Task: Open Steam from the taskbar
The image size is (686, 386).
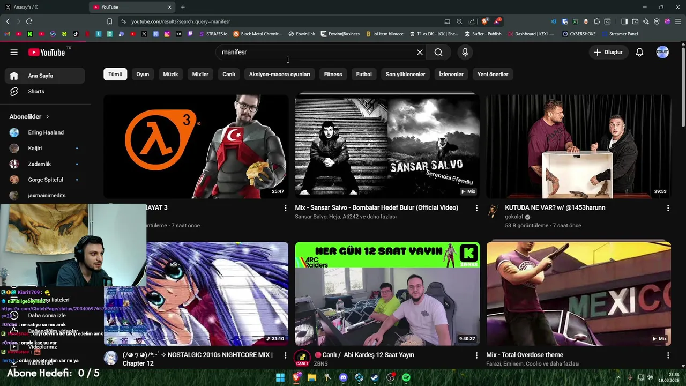Action: point(375,377)
